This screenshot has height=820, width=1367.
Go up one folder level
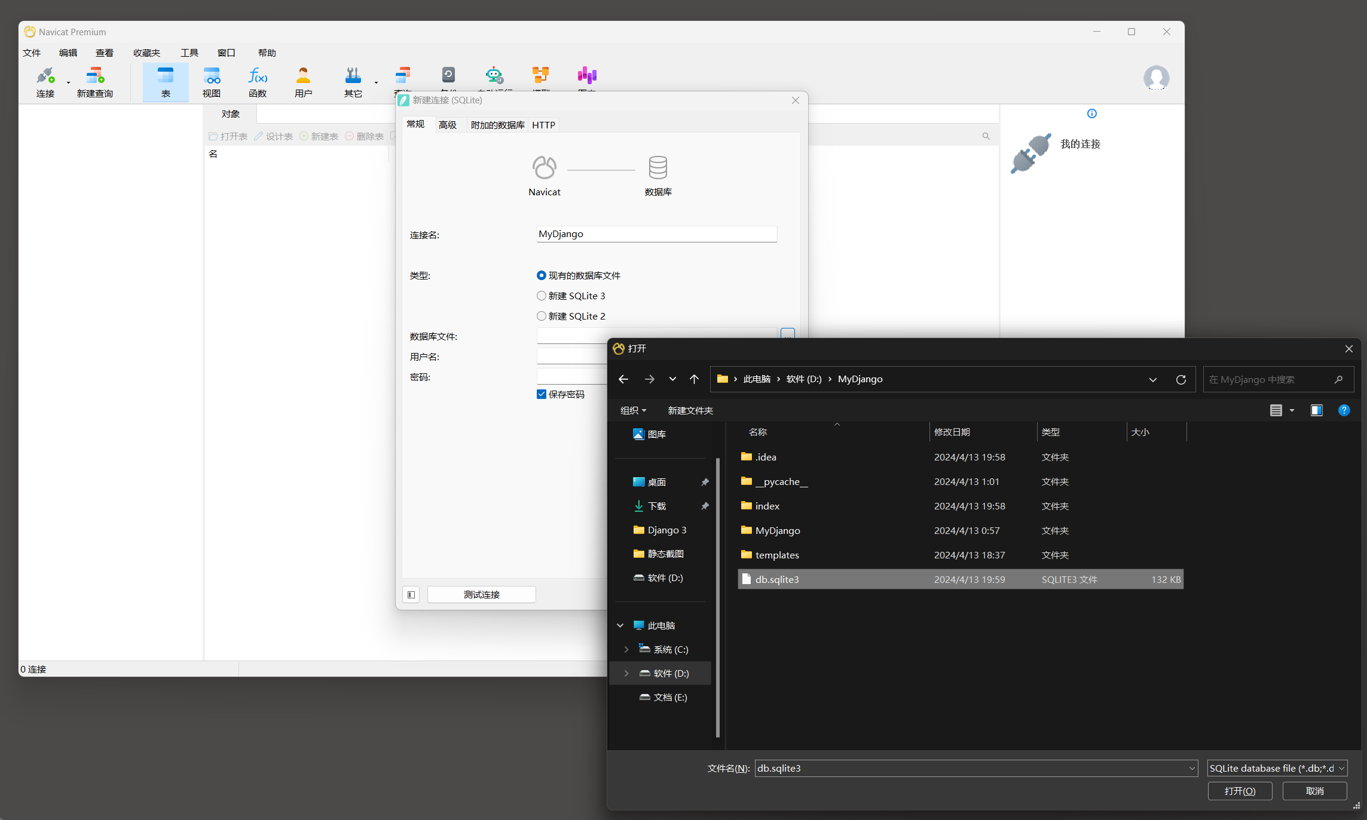click(x=694, y=379)
